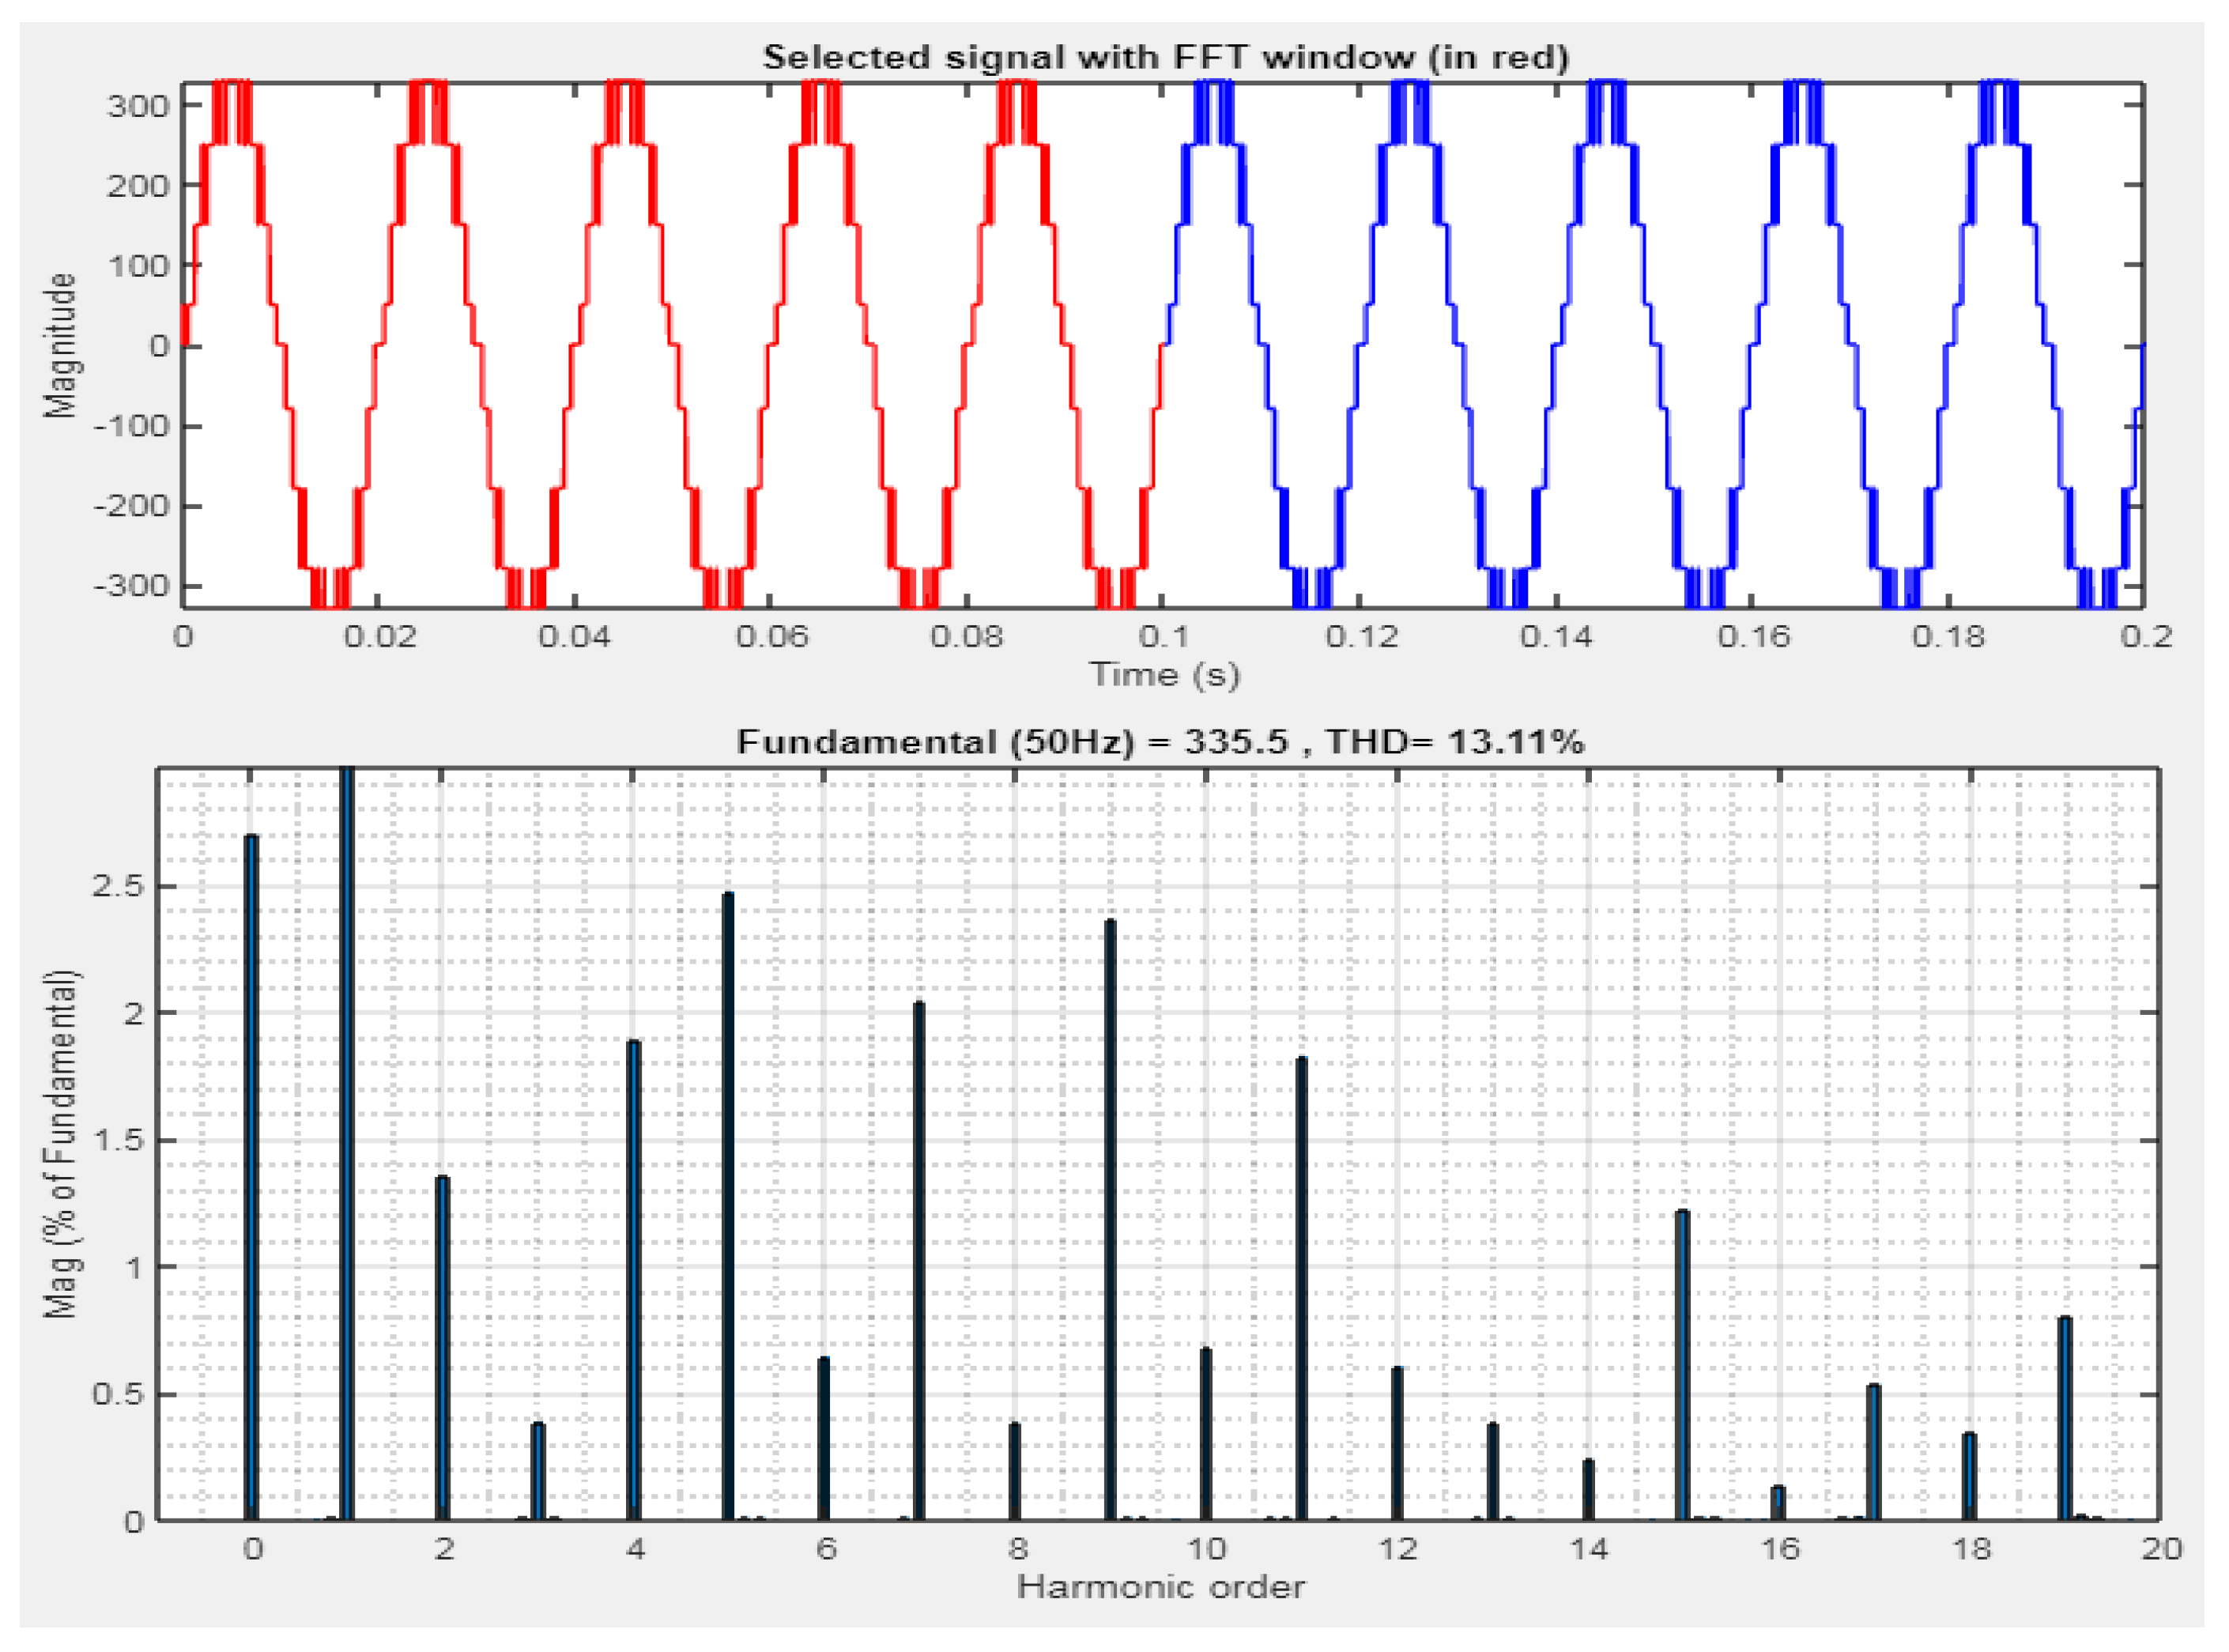
Task: Click the Fundamental THD 13.11% title text
Action: point(1160,742)
